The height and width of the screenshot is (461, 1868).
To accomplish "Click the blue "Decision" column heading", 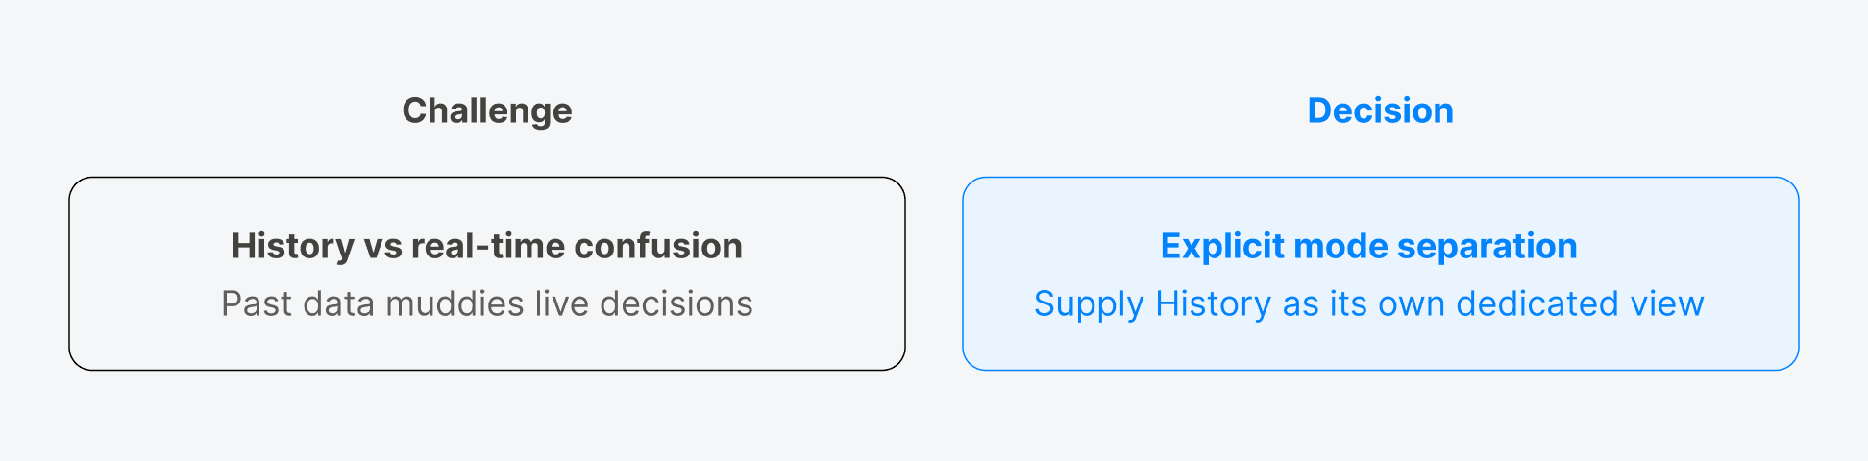I will [1380, 110].
